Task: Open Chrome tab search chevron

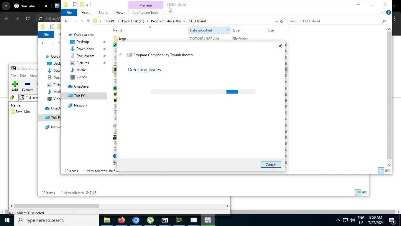Action: click(6, 6)
